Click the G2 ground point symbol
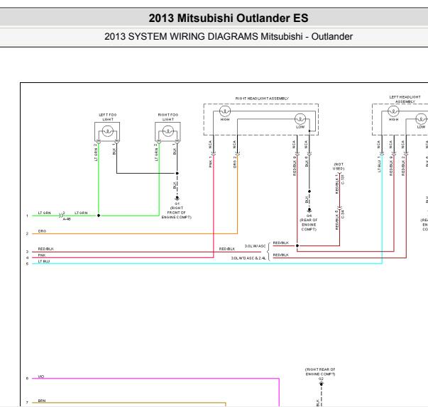This screenshot has height=407, width=428. tap(322, 384)
